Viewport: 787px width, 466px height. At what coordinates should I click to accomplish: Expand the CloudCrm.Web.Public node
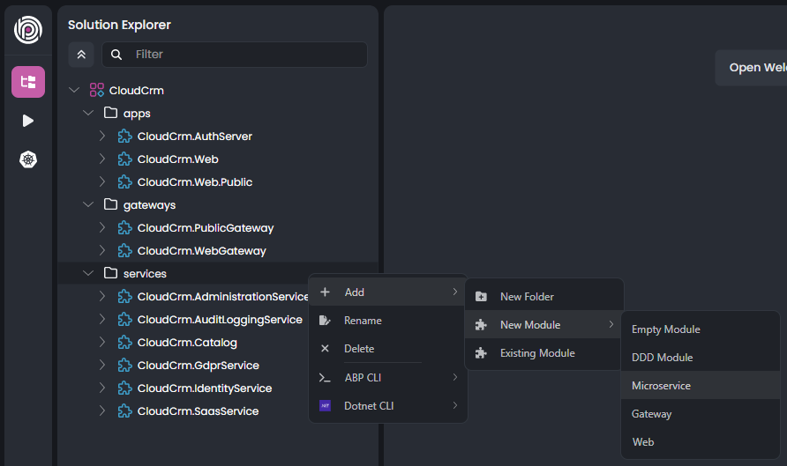102,181
